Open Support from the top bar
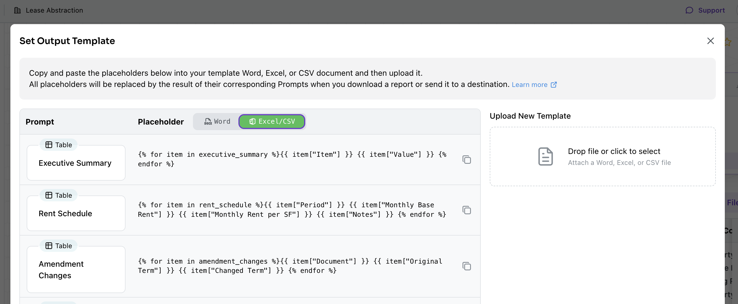This screenshot has height=304, width=738. 711,10
